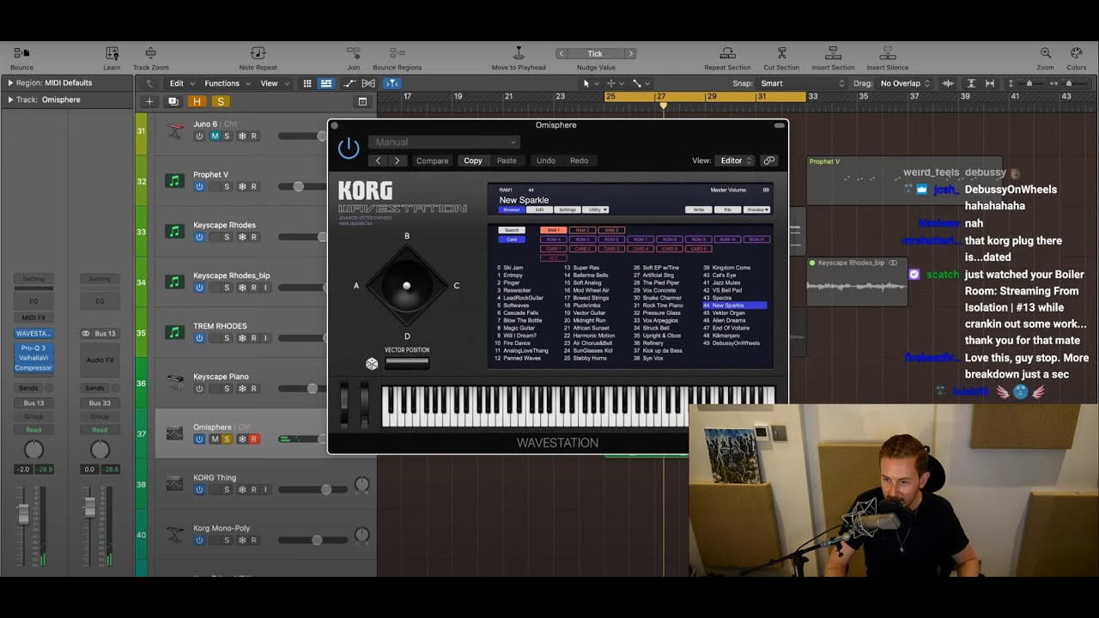The image size is (1099, 618).
Task: Click the horizontal auto zoom icon
Action: [x=990, y=83]
